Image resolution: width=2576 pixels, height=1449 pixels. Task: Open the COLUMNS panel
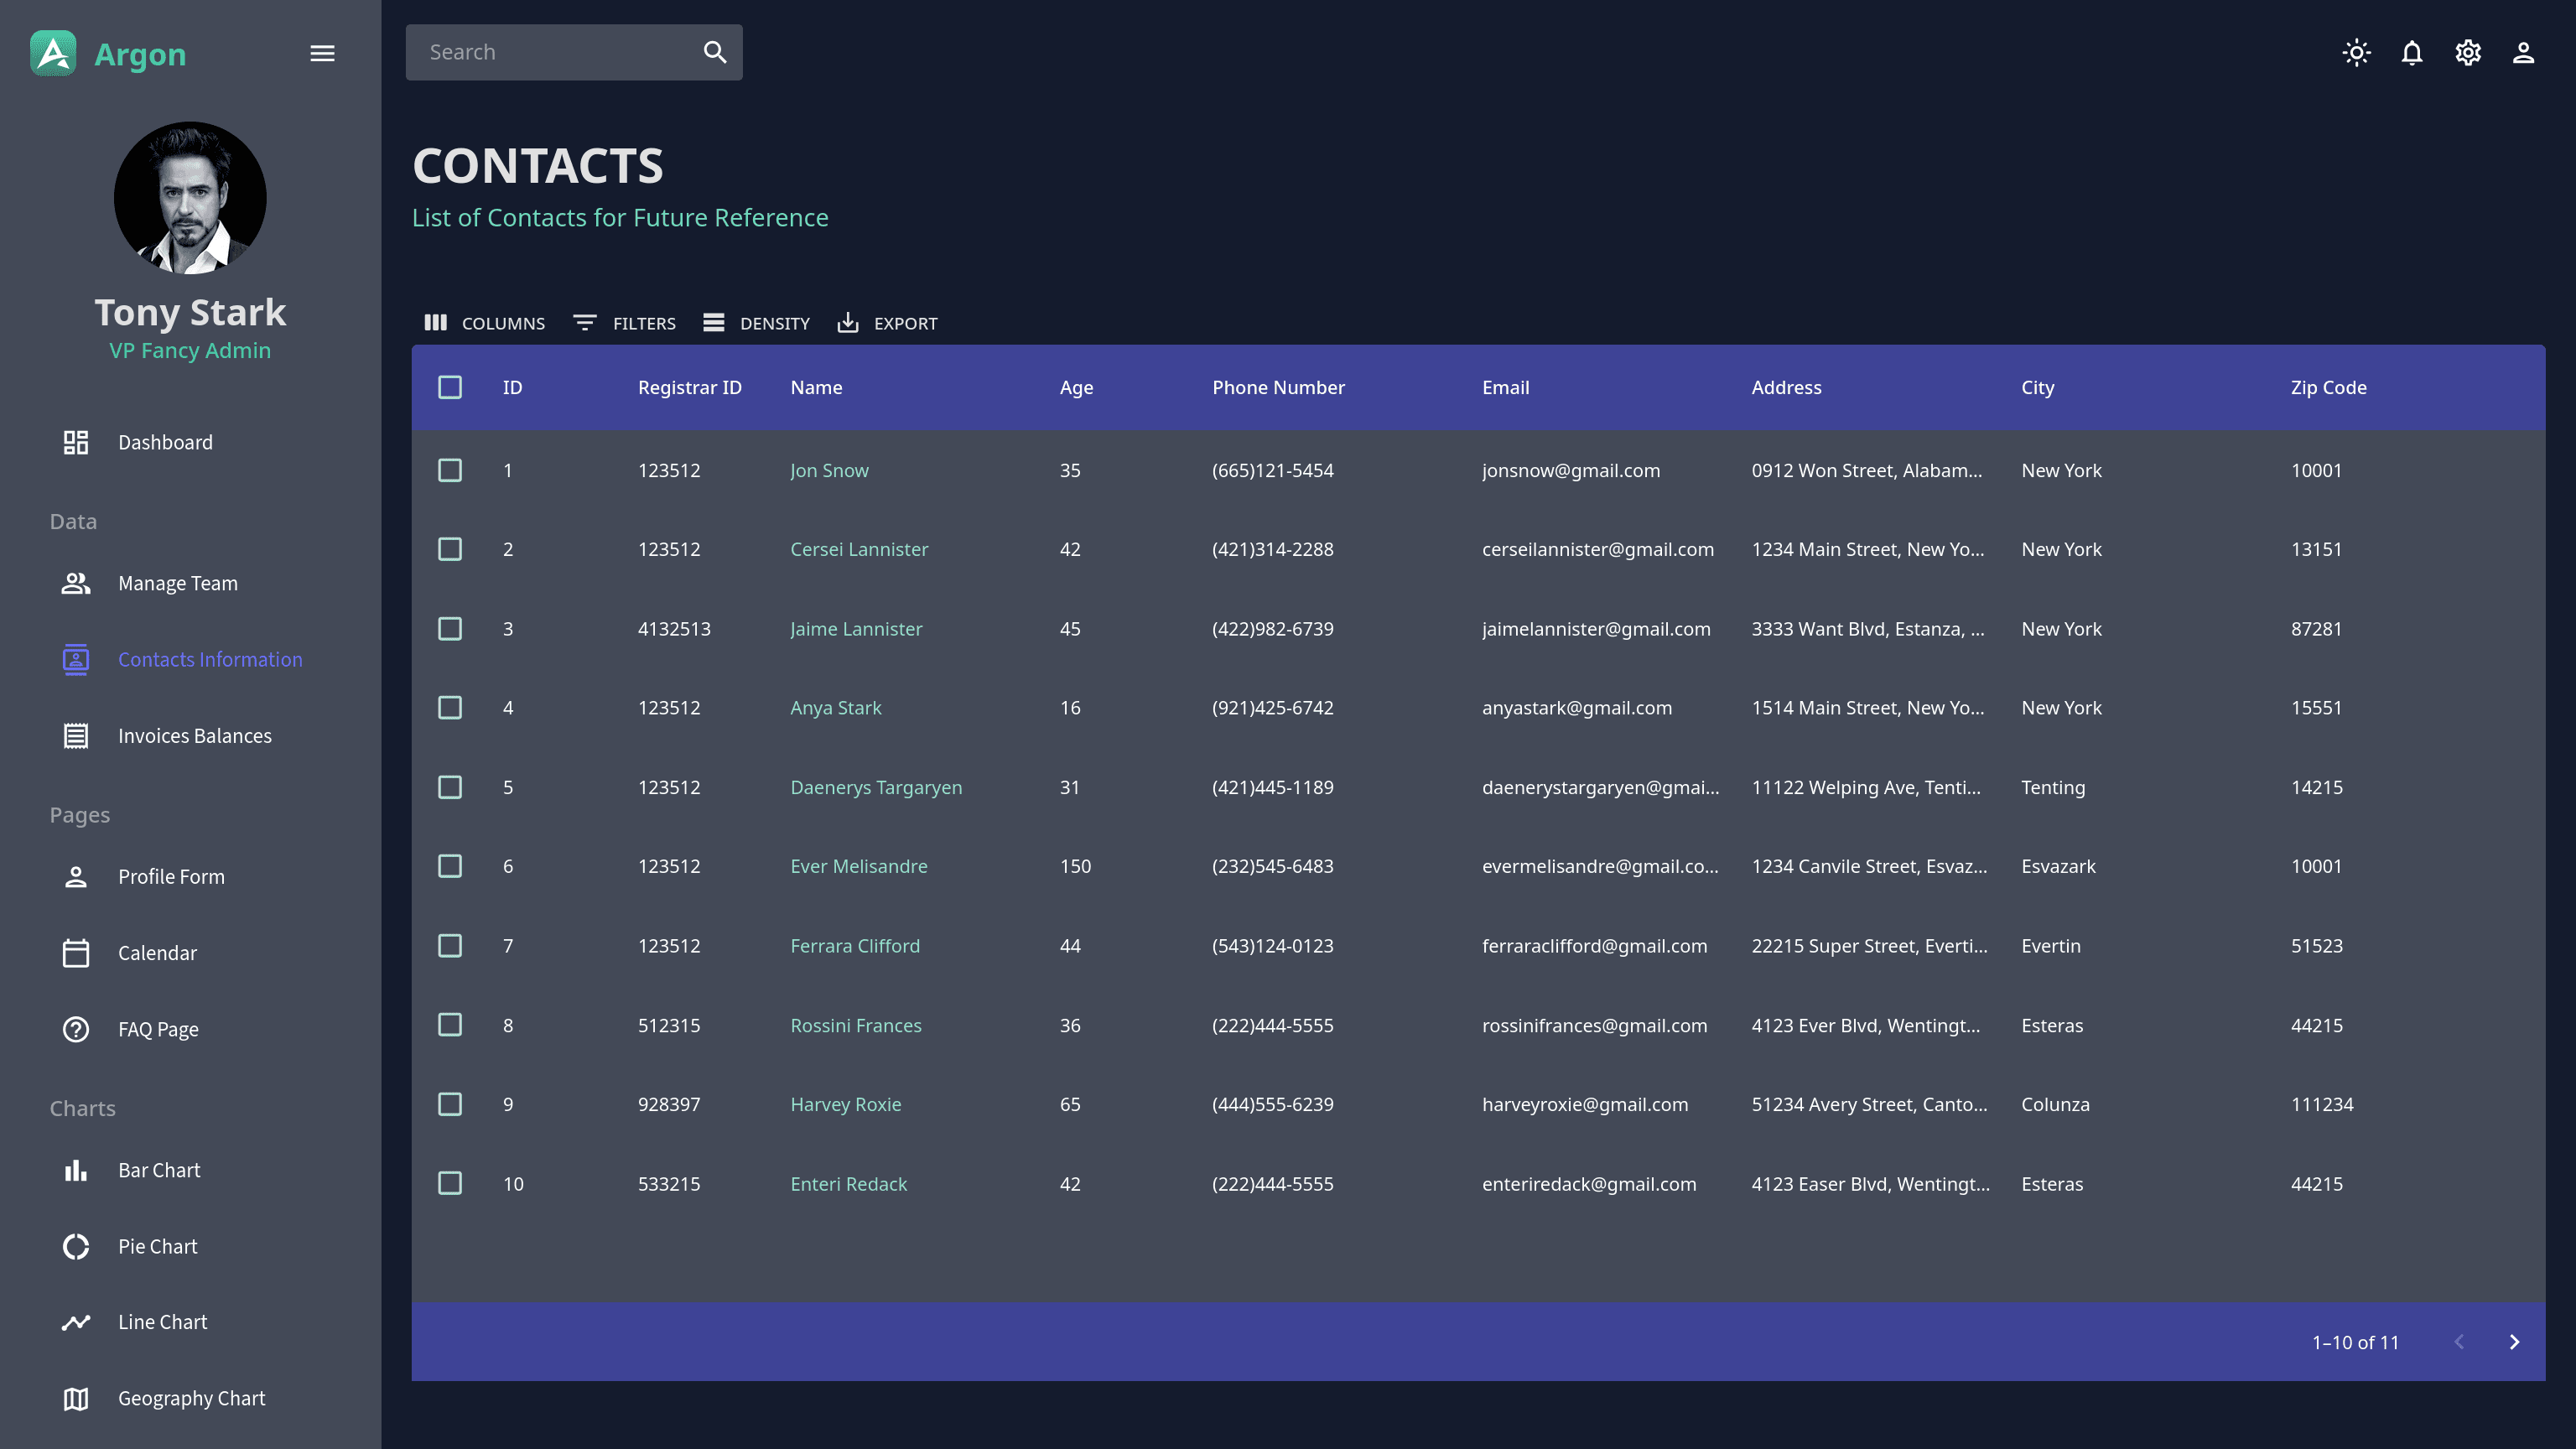pos(485,323)
